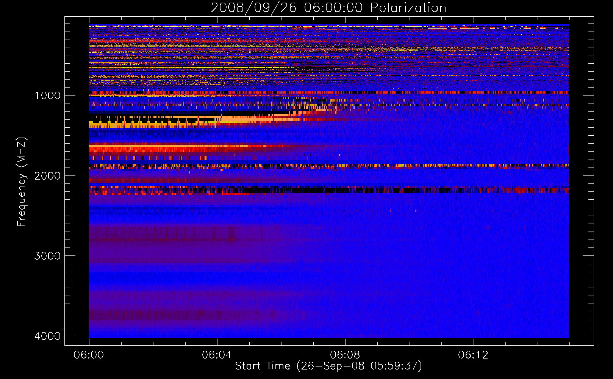613x379 pixels.
Task: Click the 06:12 time tick label
Action: [473, 355]
